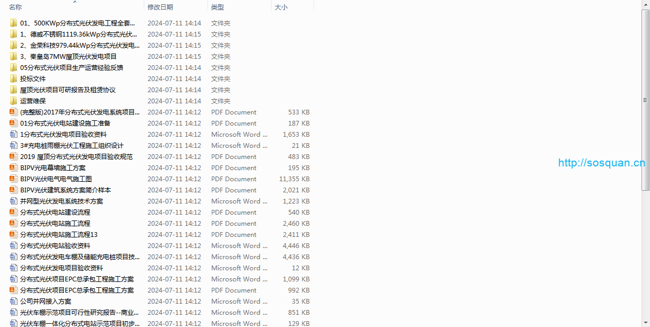Click the Word icon of 3#充电桩雨棚光伏工程施工组织设计

(x=13, y=145)
